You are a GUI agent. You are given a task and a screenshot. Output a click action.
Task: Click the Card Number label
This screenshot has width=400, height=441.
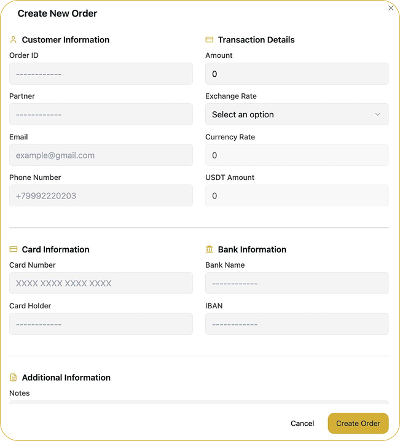pyautogui.click(x=33, y=265)
